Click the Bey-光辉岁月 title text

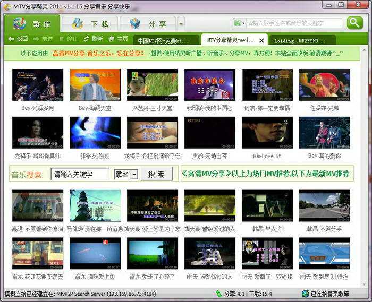pyautogui.click(x=38, y=108)
